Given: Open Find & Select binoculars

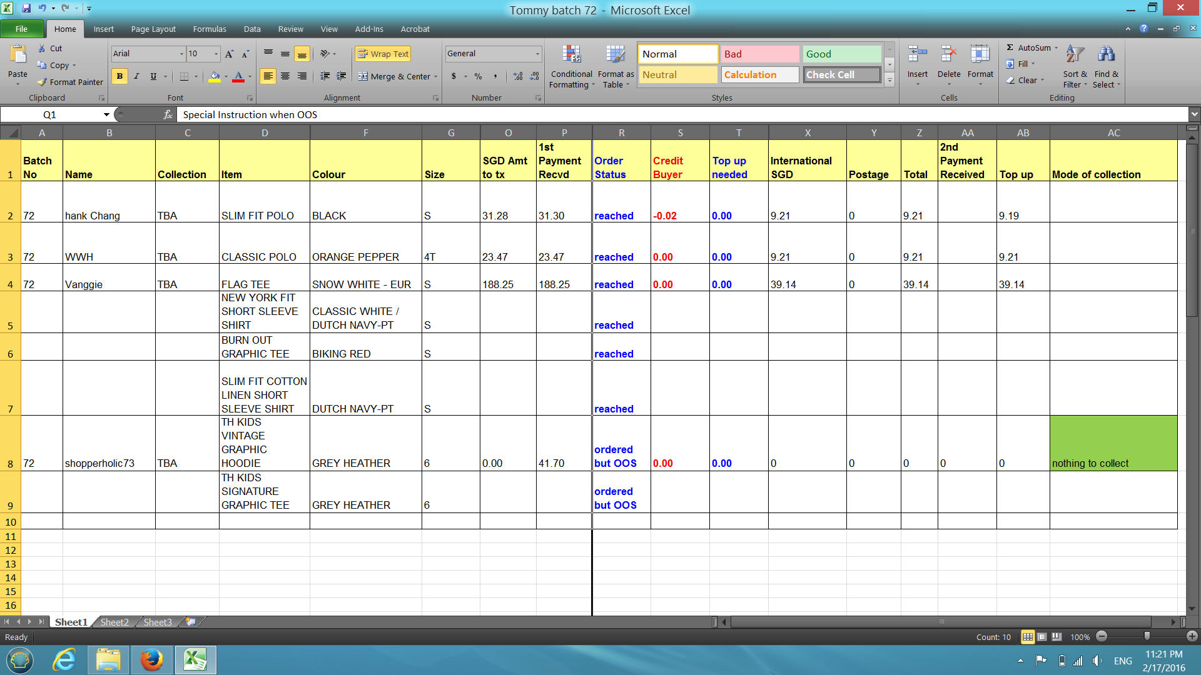Looking at the screenshot, I should click(1106, 67).
